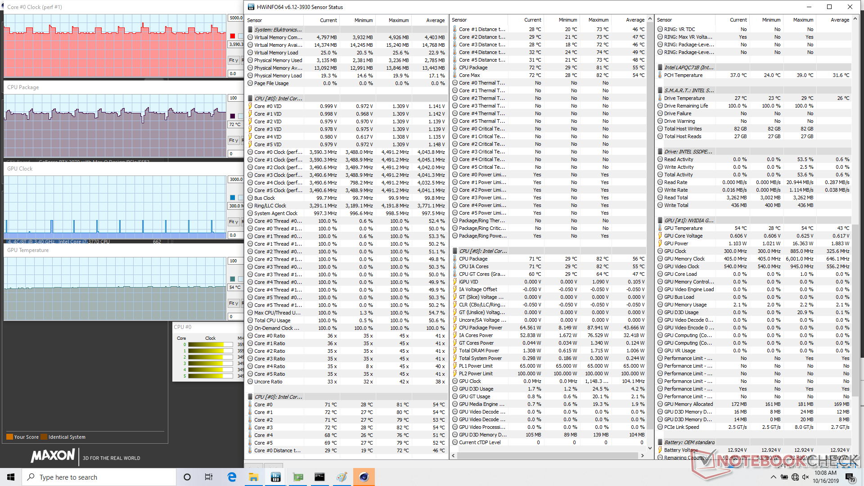Screen dimensions: 864x486
Task: Select the Ring/LLC Clock row
Action: [x=346, y=206]
